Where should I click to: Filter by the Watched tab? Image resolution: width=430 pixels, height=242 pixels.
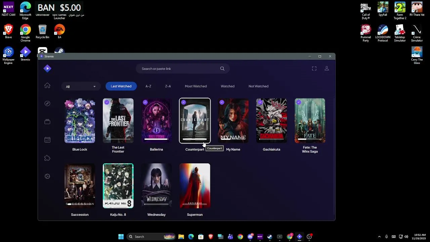coord(227,86)
